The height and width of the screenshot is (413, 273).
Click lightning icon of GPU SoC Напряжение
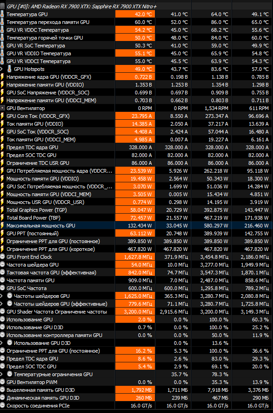click(x=2, y=93)
